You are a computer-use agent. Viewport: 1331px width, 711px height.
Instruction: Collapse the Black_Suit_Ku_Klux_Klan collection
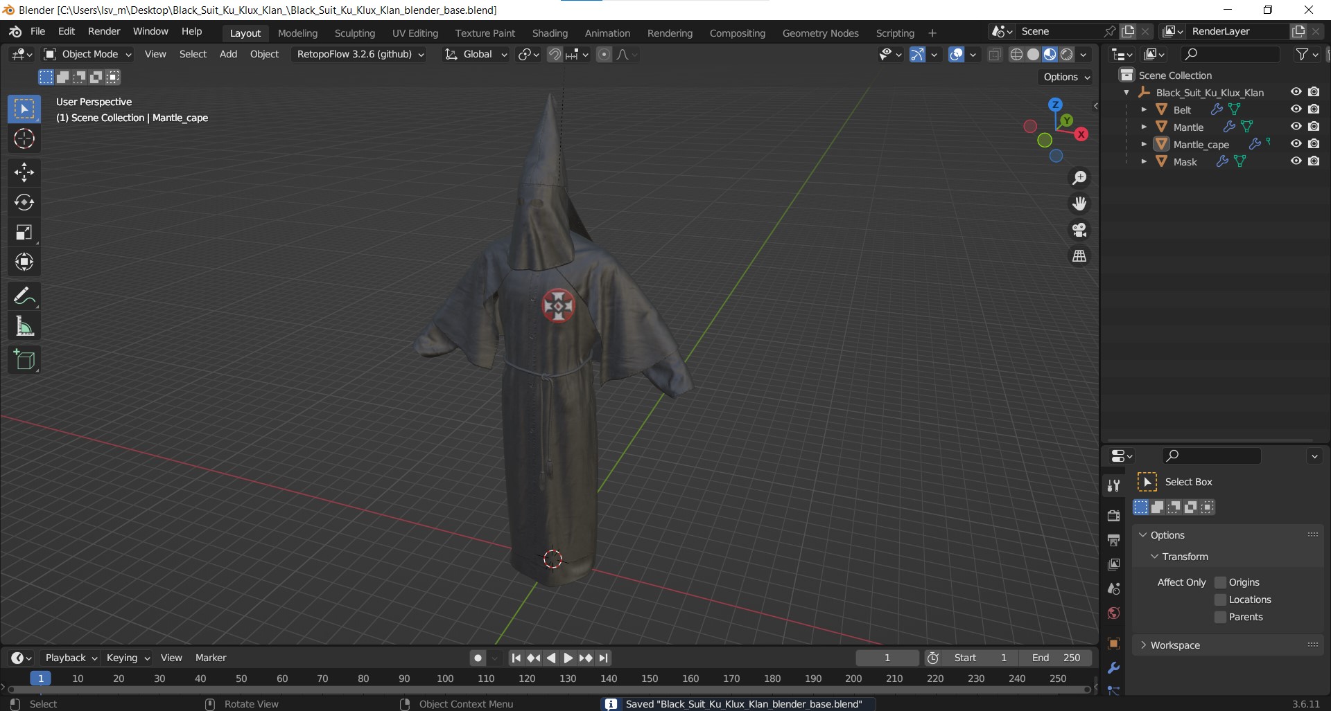tap(1126, 92)
